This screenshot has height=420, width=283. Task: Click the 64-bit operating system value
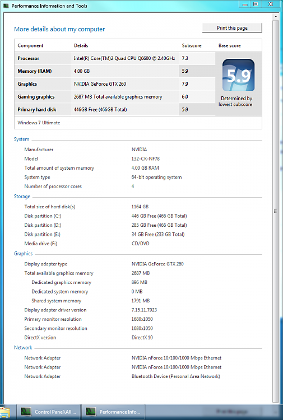(156, 177)
